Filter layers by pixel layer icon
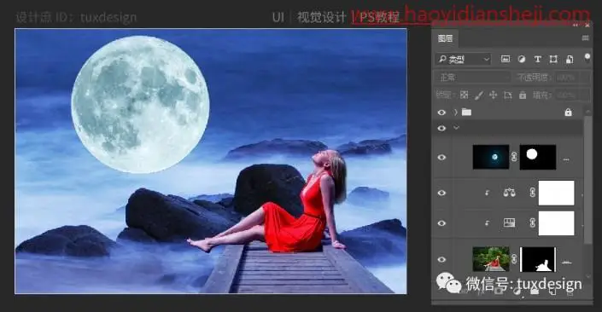This screenshot has height=312, width=602. [506, 59]
